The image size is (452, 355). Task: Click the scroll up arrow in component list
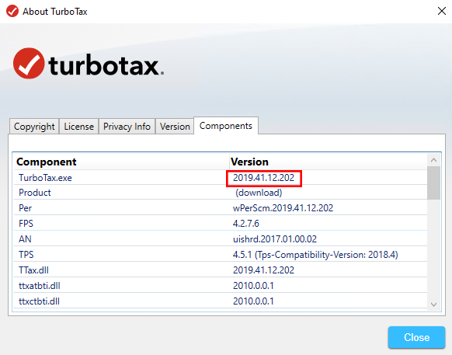(433, 160)
